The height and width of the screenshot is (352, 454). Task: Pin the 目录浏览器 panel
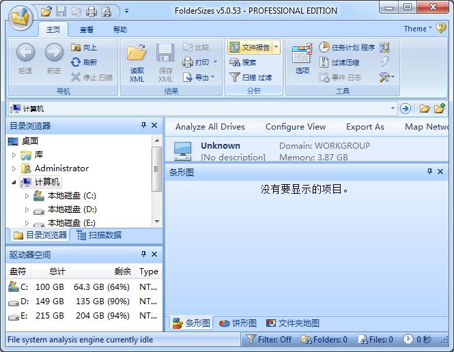click(x=143, y=126)
